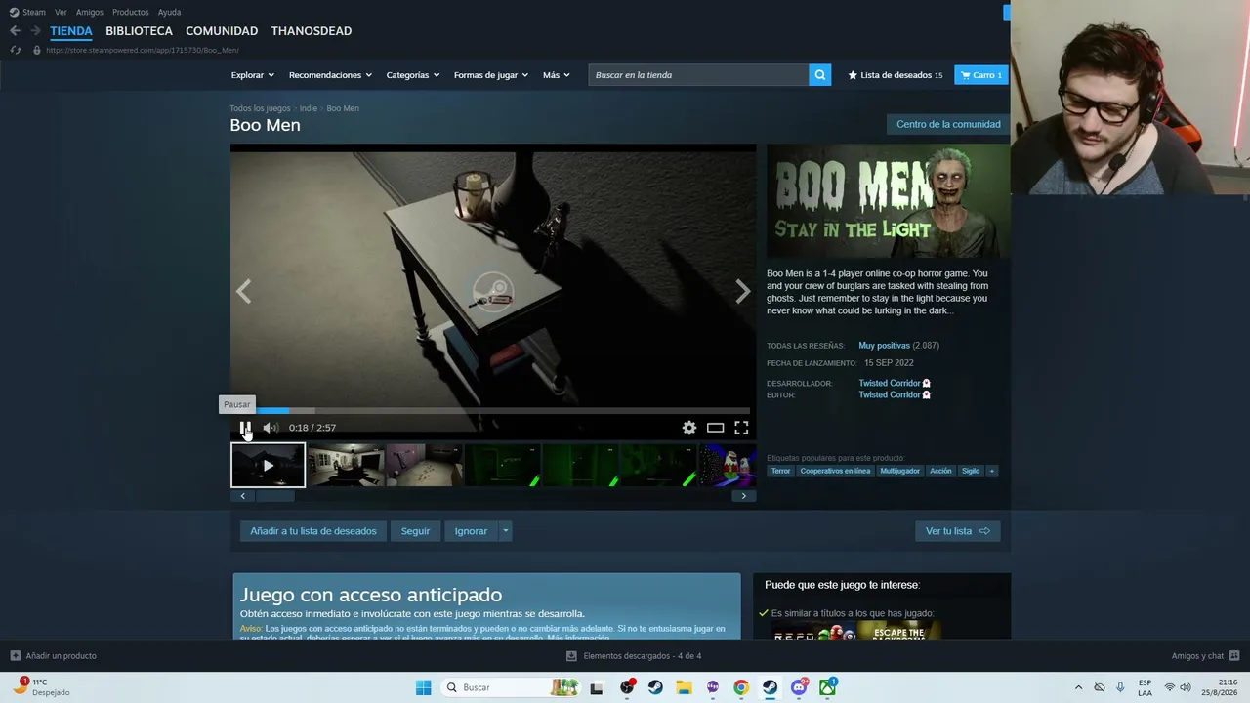Select the Acción tag

point(940,471)
